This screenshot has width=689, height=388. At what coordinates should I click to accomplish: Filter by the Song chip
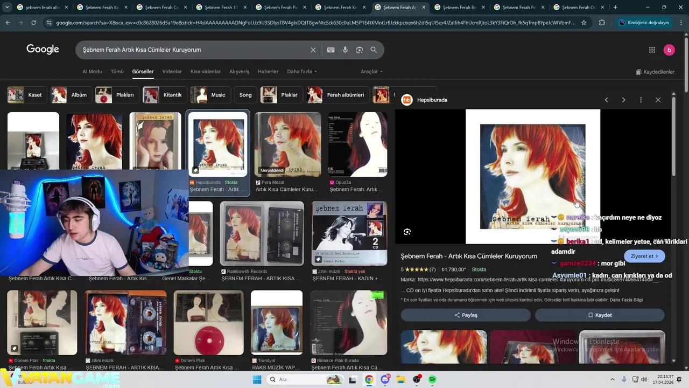coord(245,95)
